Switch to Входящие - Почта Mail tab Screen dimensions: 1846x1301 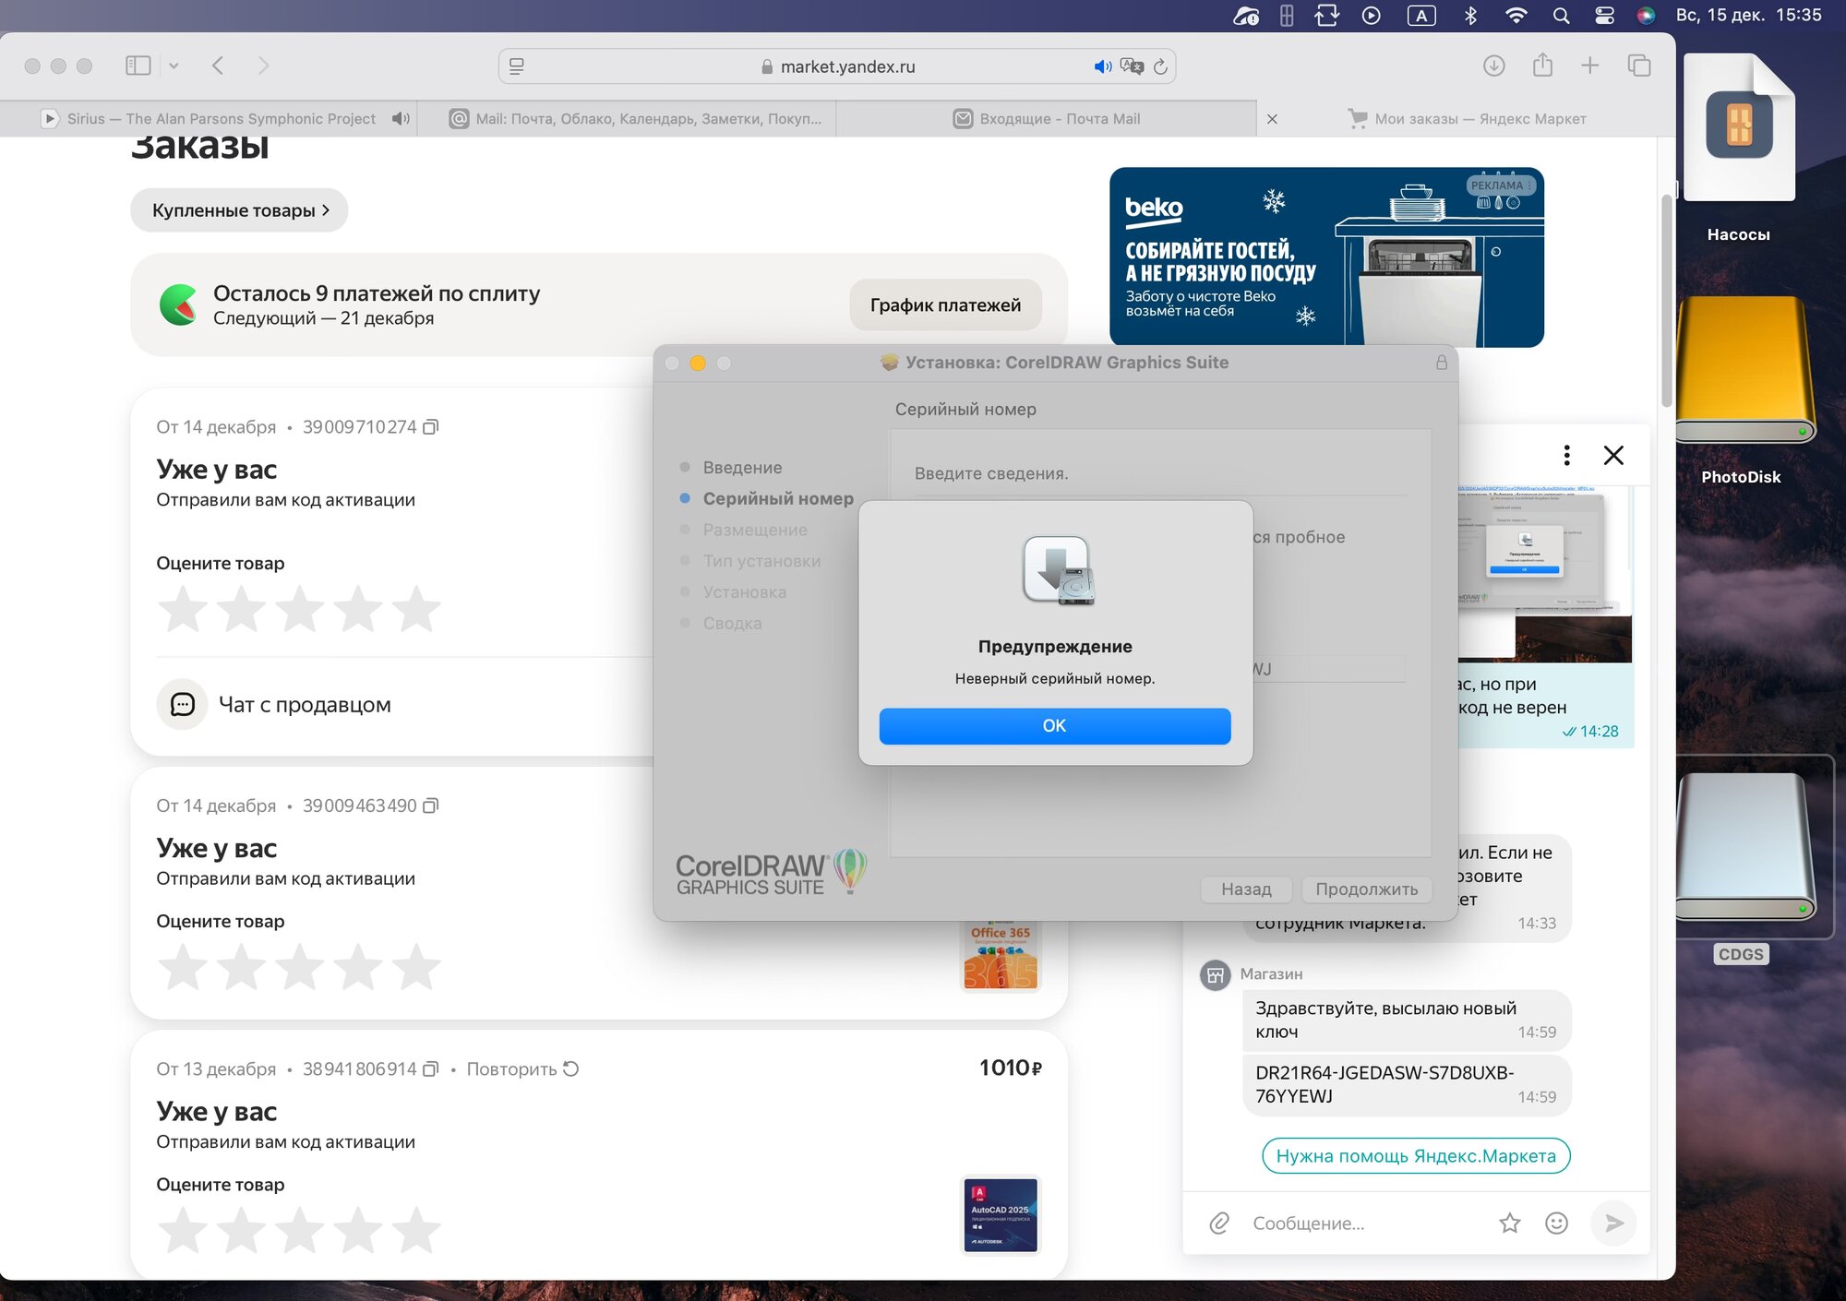point(1047,118)
